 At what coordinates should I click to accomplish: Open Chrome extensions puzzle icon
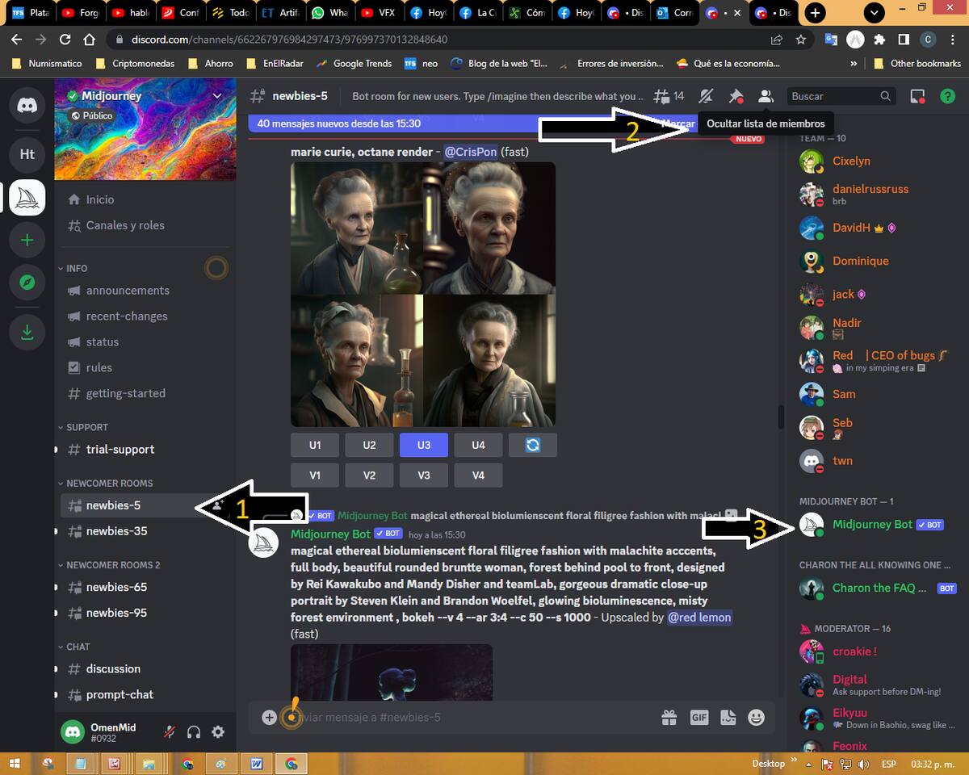[x=879, y=39]
